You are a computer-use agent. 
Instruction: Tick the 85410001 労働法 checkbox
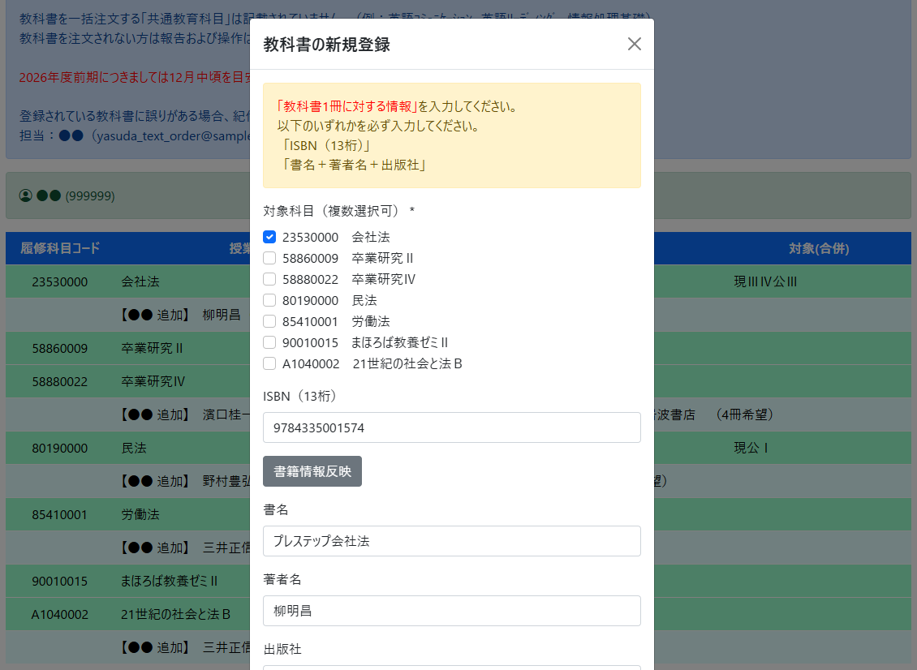pyautogui.click(x=270, y=321)
